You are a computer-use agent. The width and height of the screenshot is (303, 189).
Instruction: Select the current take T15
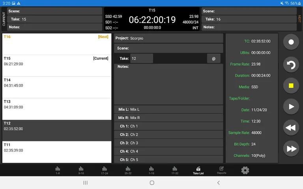[x=57, y=66]
